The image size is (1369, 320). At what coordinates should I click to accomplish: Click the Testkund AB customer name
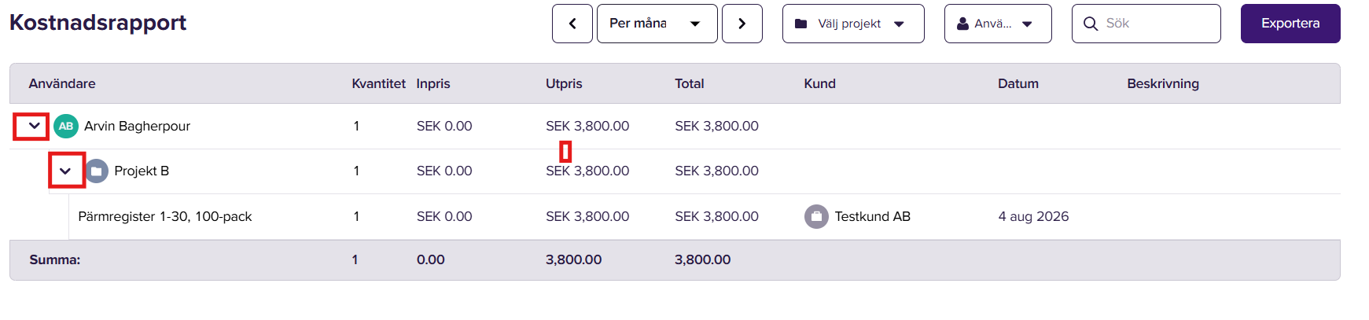[873, 216]
